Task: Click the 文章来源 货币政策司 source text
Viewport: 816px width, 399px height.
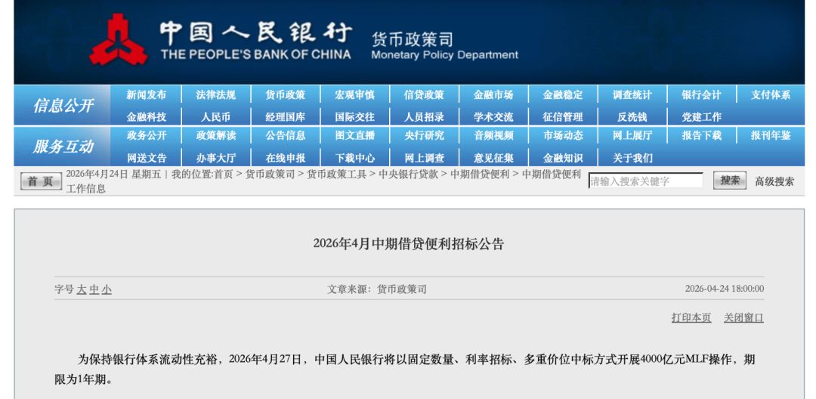Action: point(377,289)
